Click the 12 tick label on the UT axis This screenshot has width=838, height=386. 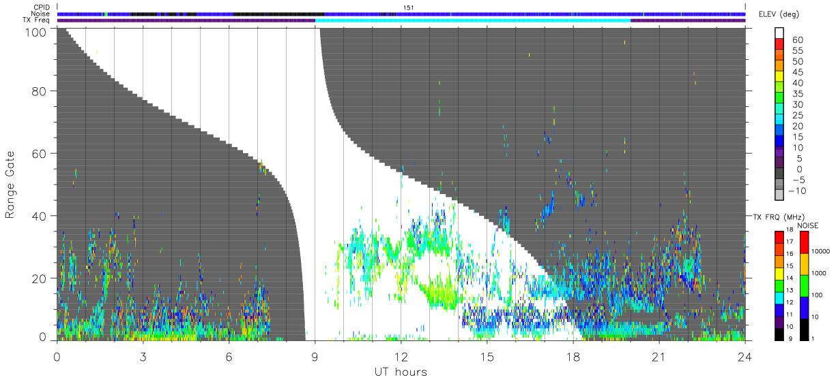401,357
